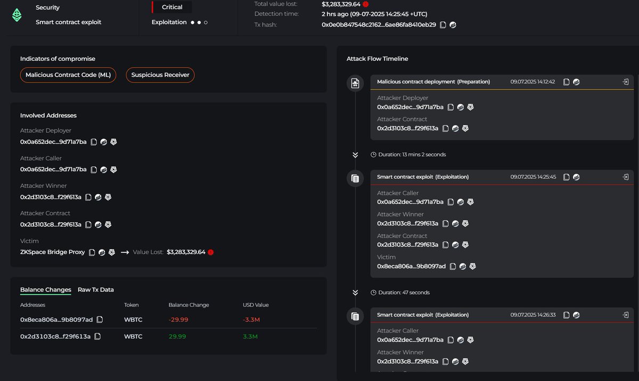Image resolution: width=639 pixels, height=381 pixels.
Task: Click the red alert dot beside the victim Value Lost
Action: pos(211,252)
